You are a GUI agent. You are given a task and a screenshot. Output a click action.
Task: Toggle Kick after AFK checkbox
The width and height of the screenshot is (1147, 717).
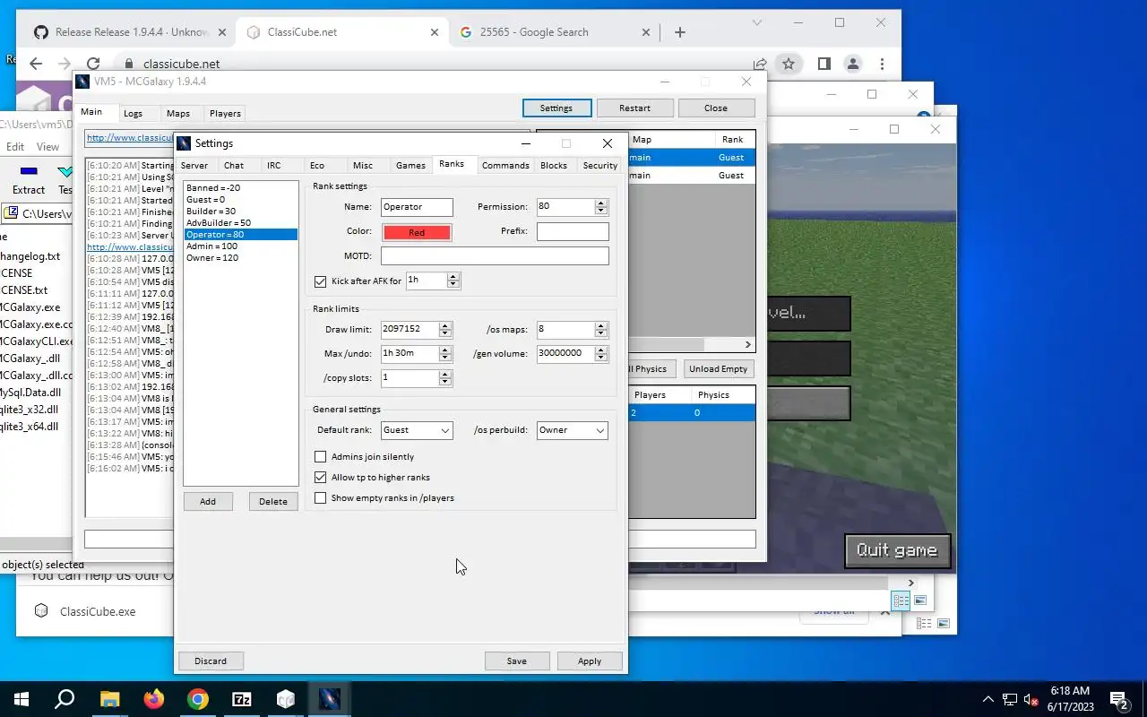tap(320, 281)
